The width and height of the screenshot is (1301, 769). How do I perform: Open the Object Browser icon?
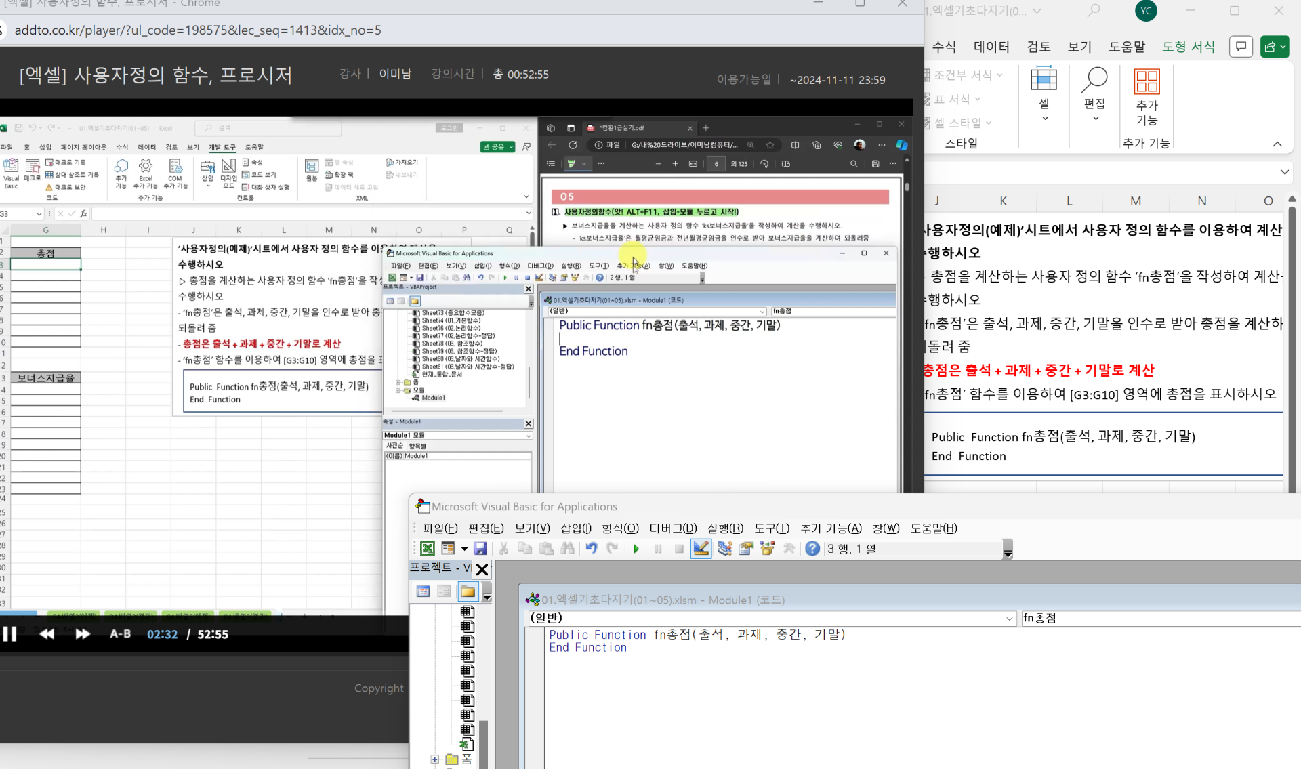coord(767,549)
